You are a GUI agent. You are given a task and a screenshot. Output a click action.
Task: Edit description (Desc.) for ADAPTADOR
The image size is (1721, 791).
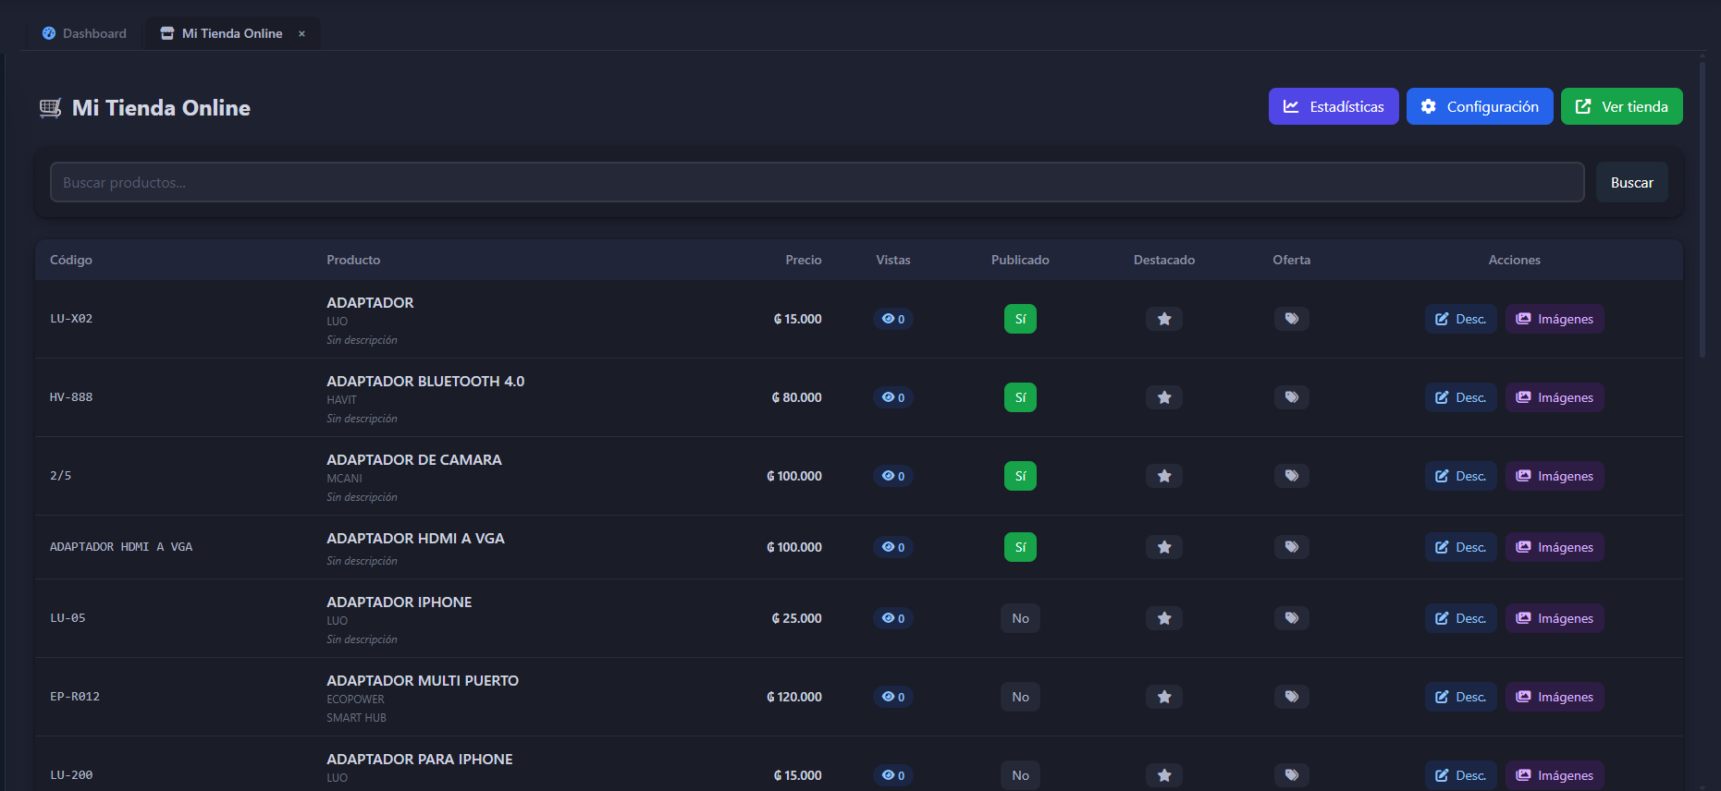pyautogui.click(x=1461, y=319)
